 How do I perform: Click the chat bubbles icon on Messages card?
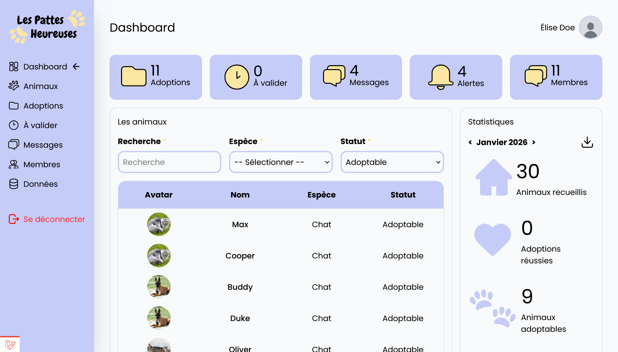point(334,76)
